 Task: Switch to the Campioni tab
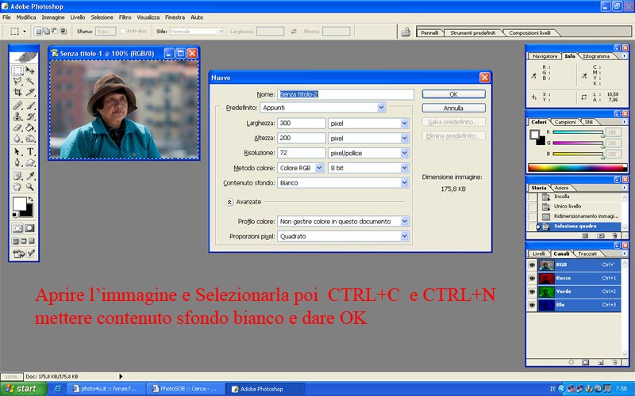565,122
